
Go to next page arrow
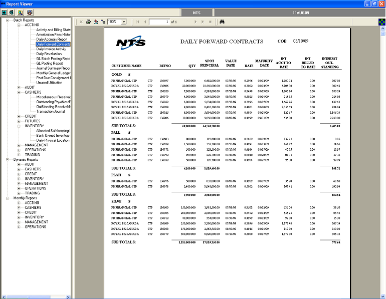coord(196,22)
